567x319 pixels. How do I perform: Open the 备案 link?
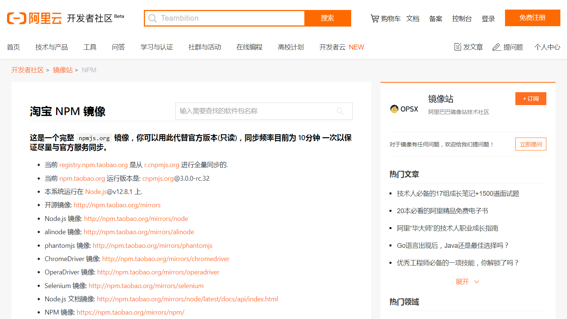tap(436, 19)
